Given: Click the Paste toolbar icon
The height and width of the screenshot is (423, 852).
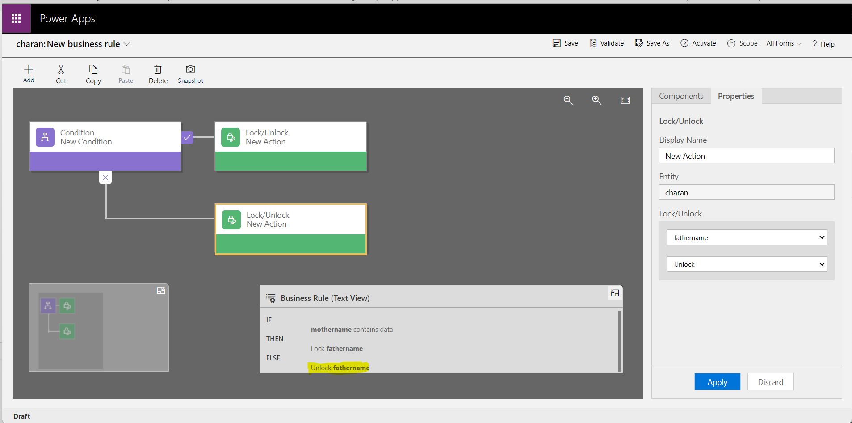Looking at the screenshot, I should tap(126, 69).
